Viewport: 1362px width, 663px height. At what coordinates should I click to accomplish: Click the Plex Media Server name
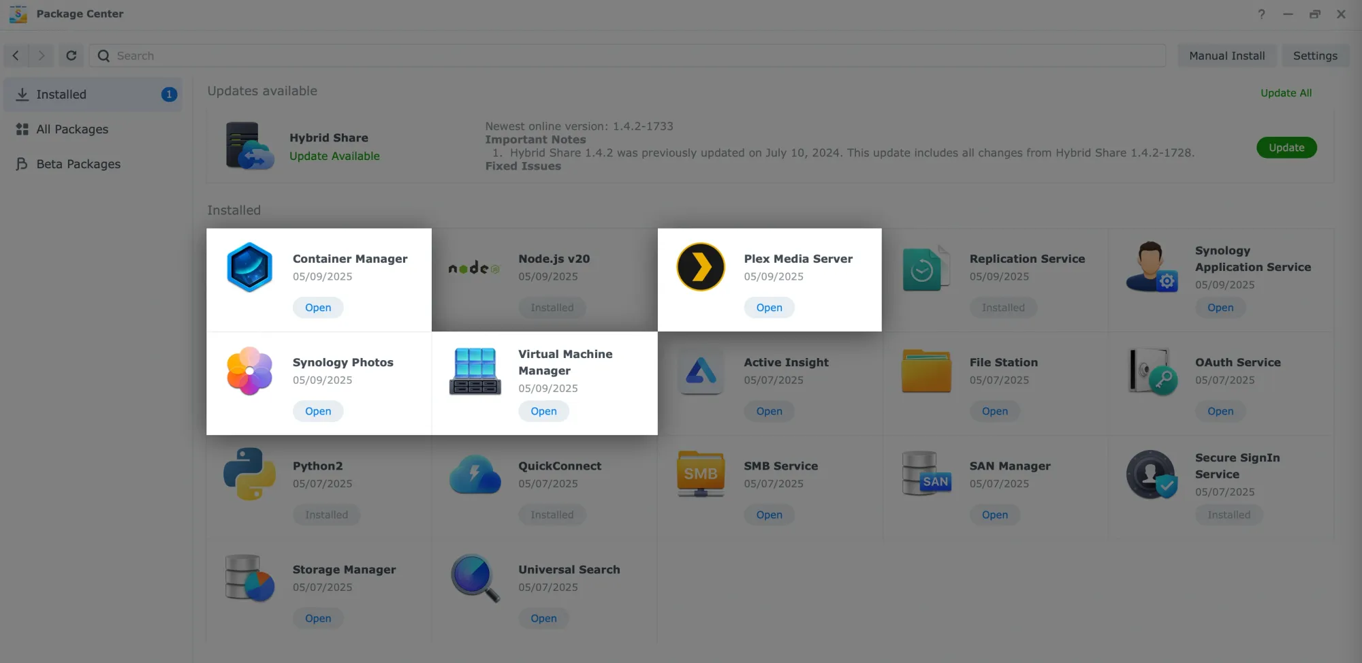798,259
